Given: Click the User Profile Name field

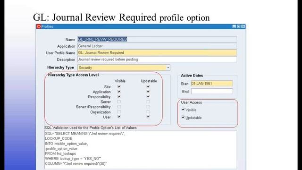Looking at the screenshot, I should pyautogui.click(x=157, y=53).
